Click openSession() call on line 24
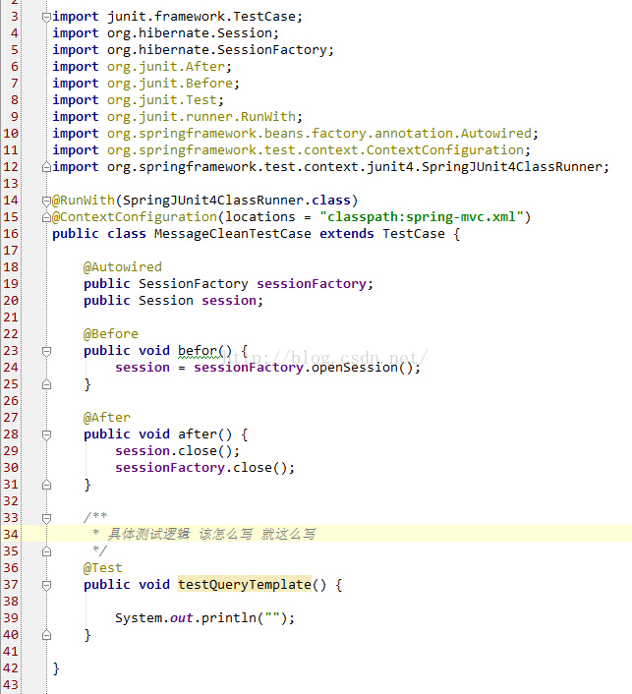Image resolution: width=632 pixels, height=694 pixels. pyautogui.click(x=362, y=368)
